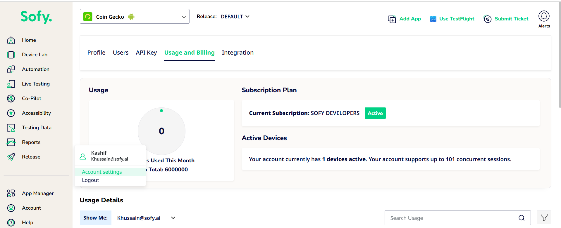Open App Manager from sidebar
This screenshot has width=561, height=228.
click(x=11, y=193)
